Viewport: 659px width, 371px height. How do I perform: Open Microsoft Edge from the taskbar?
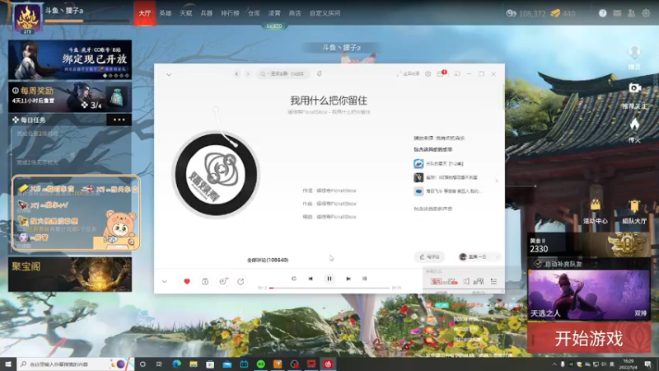coord(176,364)
